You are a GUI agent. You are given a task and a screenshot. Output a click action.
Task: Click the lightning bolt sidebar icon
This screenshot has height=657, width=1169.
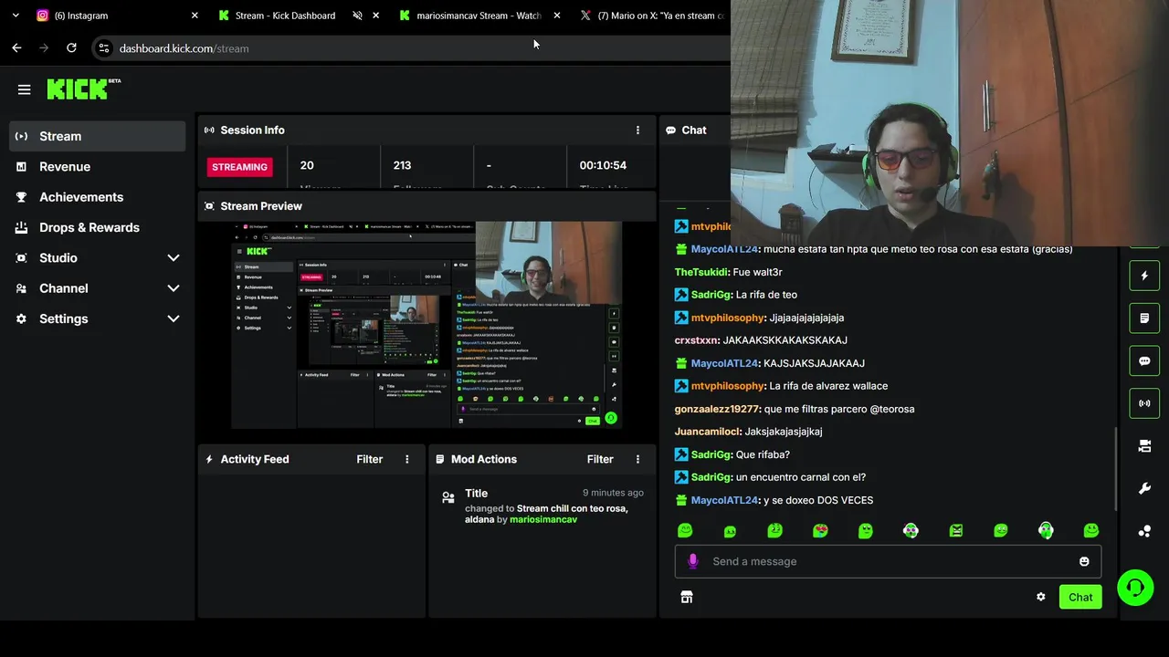(1144, 276)
